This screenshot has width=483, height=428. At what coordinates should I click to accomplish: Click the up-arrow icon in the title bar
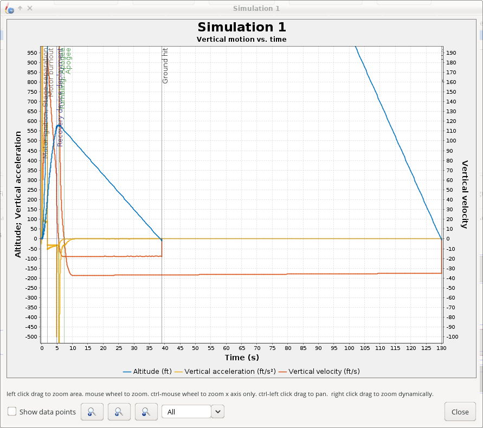point(20,8)
